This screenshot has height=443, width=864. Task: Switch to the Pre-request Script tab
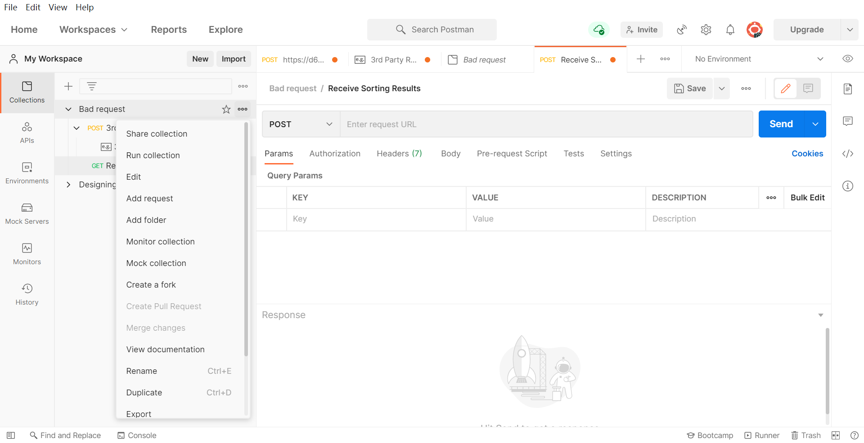(x=512, y=154)
